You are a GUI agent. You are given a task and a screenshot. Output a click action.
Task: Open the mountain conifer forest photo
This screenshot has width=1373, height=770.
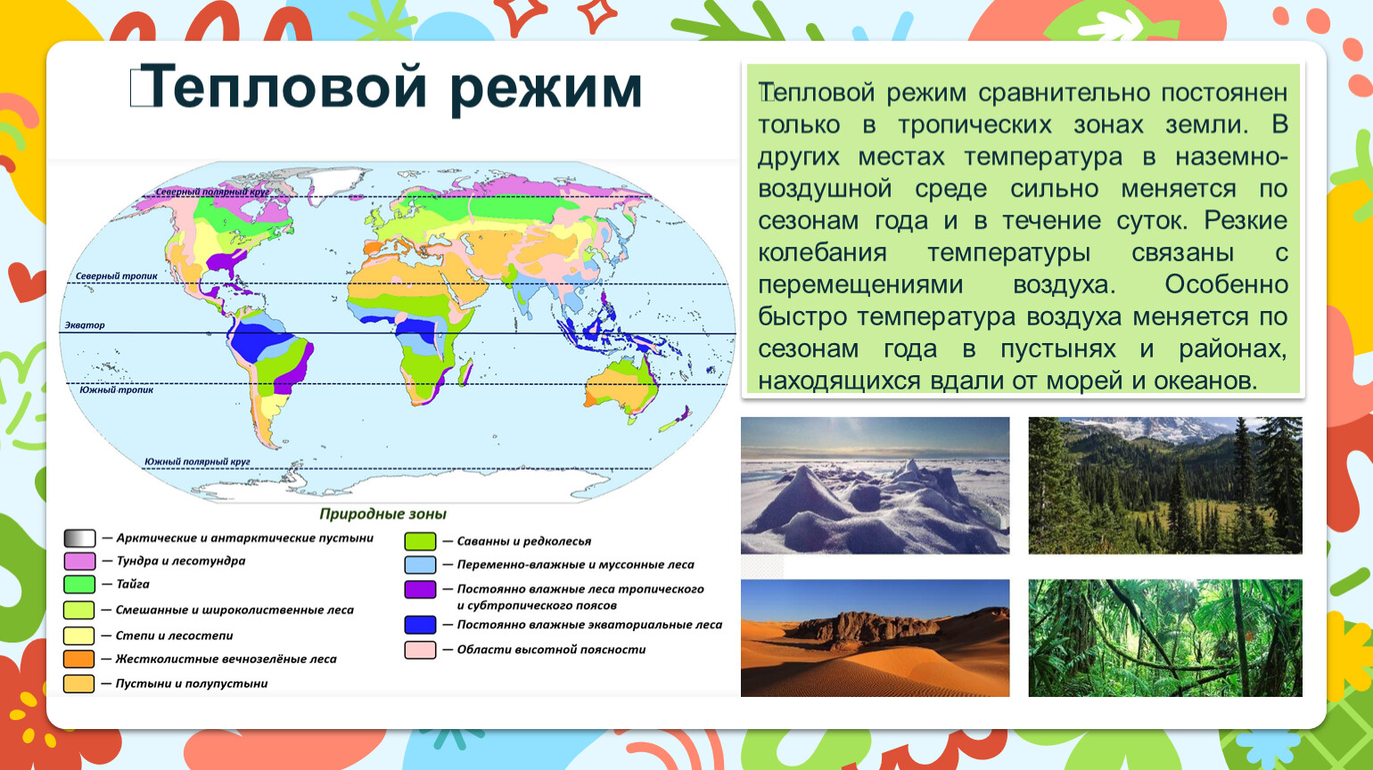click(x=1165, y=486)
